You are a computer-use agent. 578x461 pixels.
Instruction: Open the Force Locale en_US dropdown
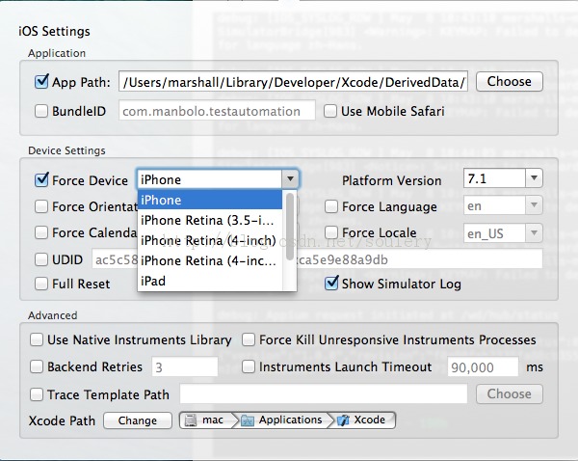pos(534,232)
